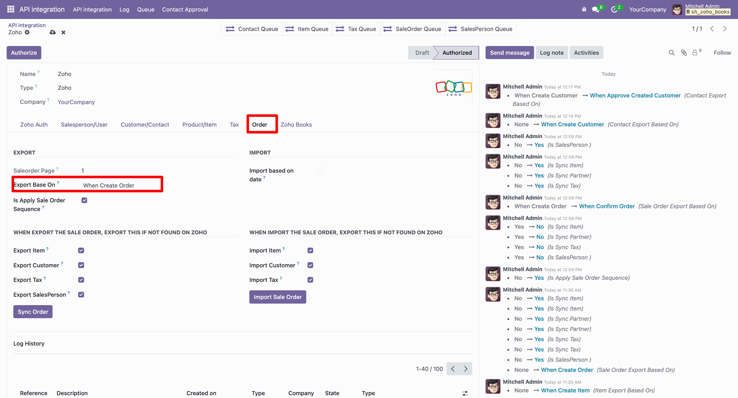The height and width of the screenshot is (398, 738).
Task: Open Item Queue stat button
Action: point(307,29)
